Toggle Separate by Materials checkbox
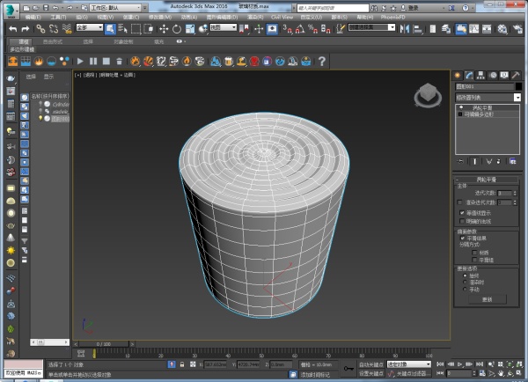 pyautogui.click(x=474, y=253)
